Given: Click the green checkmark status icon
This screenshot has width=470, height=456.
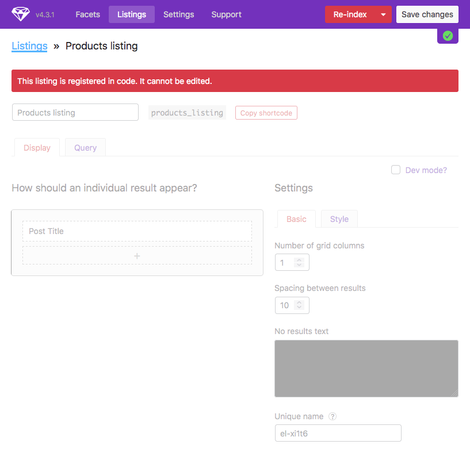Looking at the screenshot, I should 448,36.
